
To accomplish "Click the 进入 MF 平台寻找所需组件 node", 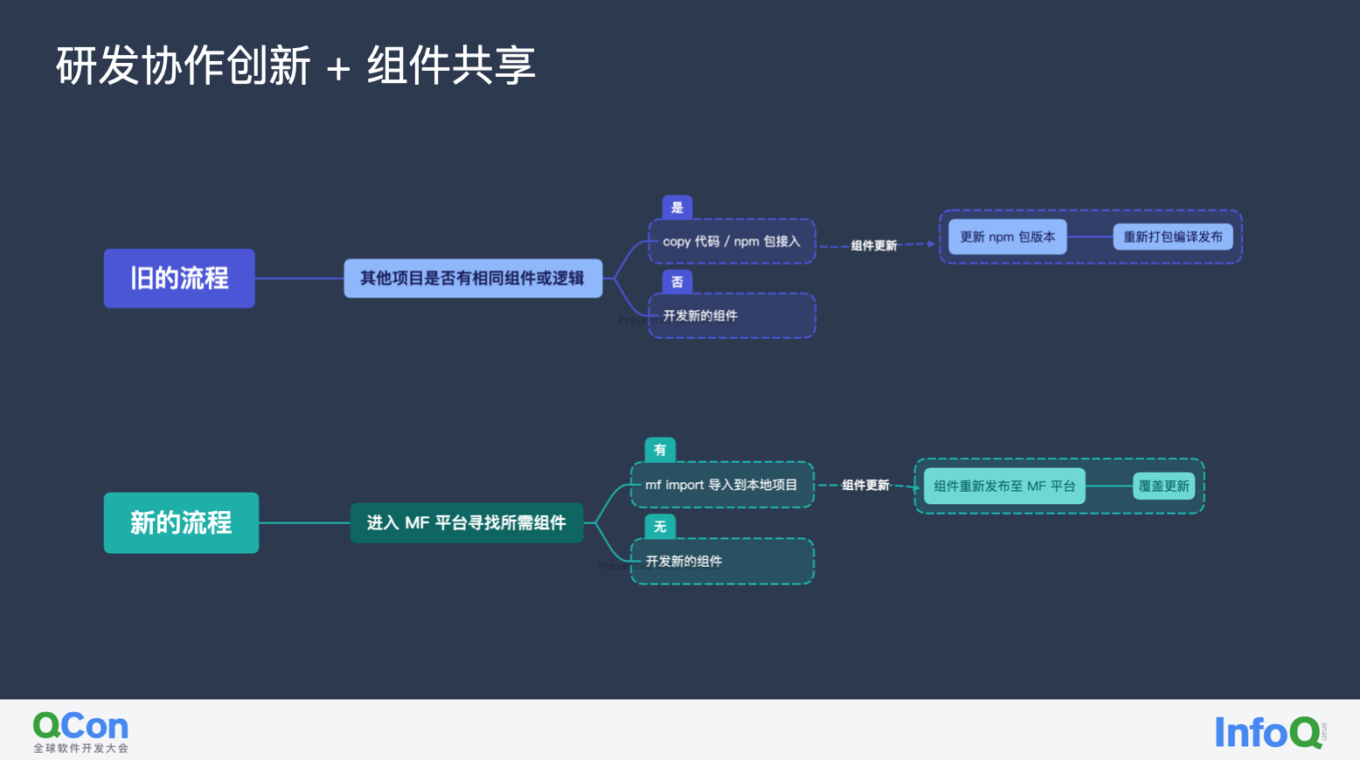I will pyautogui.click(x=467, y=522).
